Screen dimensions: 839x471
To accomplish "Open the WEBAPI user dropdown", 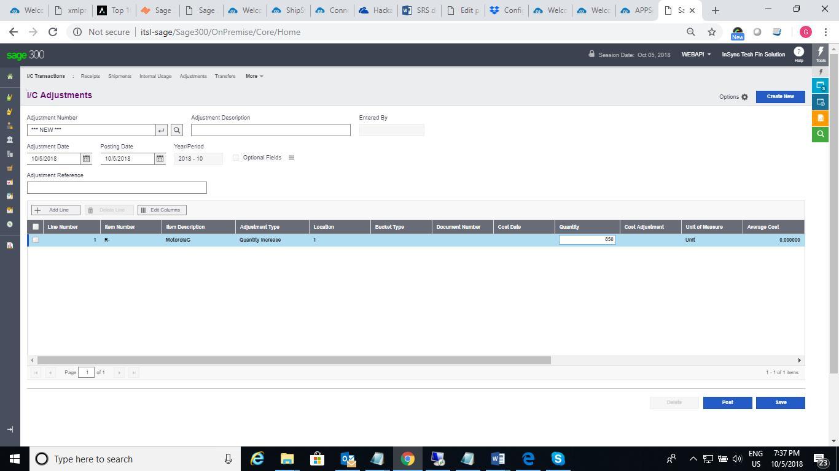I will coord(695,55).
